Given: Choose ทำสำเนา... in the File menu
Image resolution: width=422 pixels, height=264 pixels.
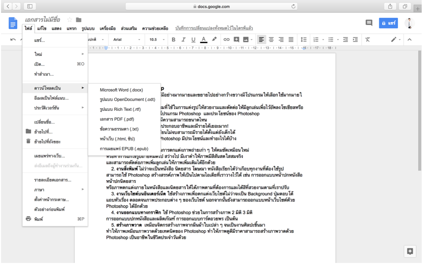Looking at the screenshot, I should (55, 74).
